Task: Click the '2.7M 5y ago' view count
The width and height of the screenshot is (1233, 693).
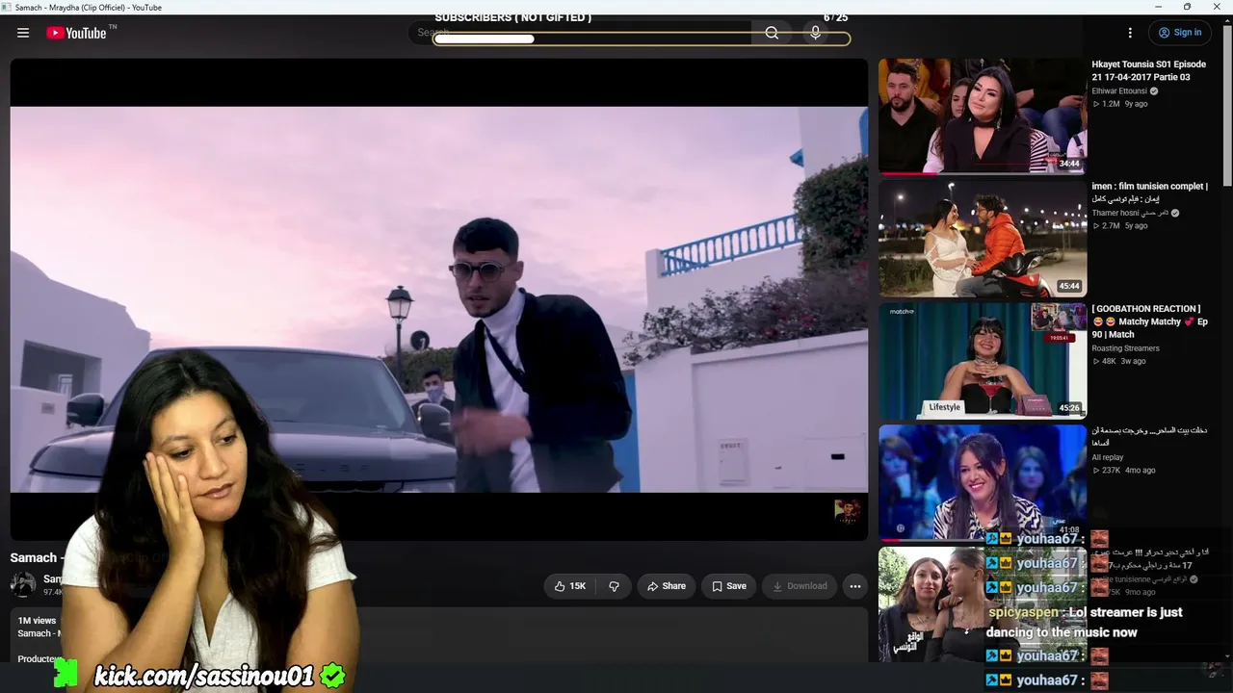Action: pyautogui.click(x=1119, y=226)
